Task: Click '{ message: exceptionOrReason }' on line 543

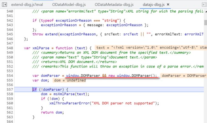Action: (115, 25)
